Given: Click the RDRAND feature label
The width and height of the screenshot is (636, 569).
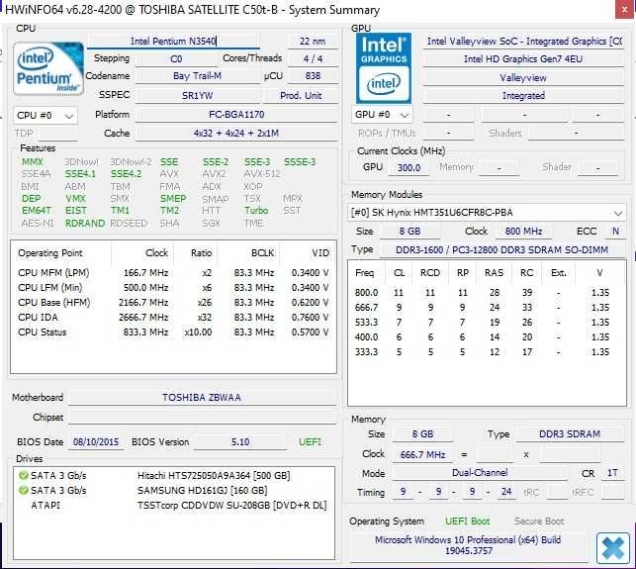Looking at the screenshot, I should pyautogui.click(x=85, y=224).
